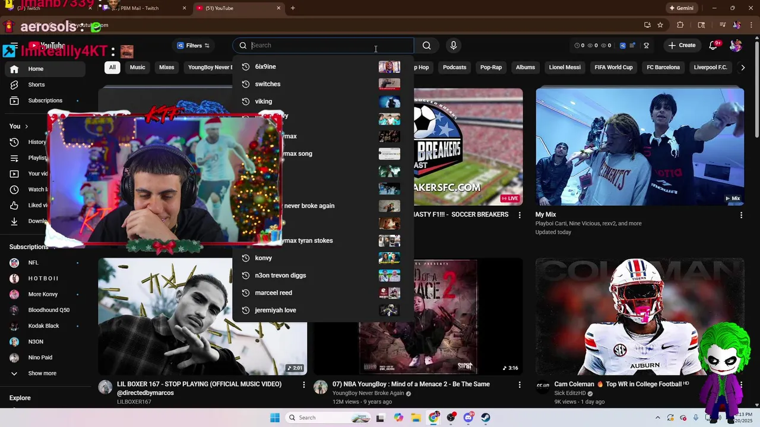Bookmark this page with the star icon
This screenshot has width=760, height=427.
coord(660,25)
